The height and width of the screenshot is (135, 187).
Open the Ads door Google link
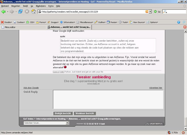pos(31,88)
